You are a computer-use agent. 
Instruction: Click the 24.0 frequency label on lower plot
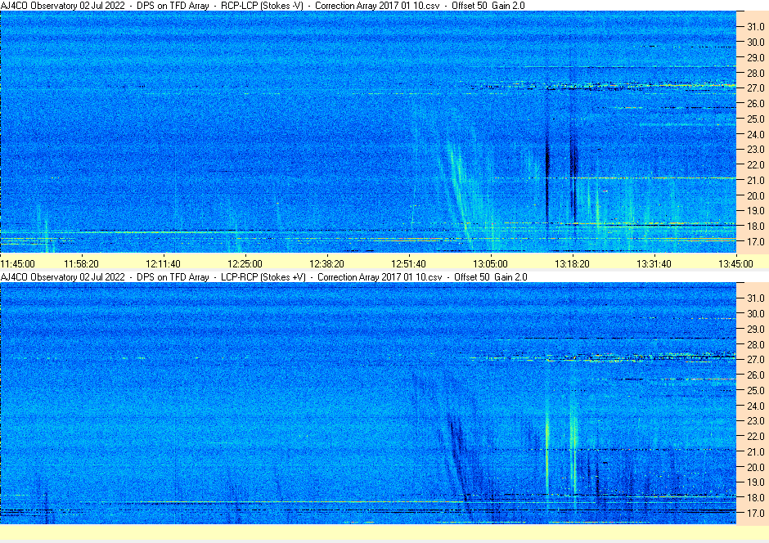(755, 406)
